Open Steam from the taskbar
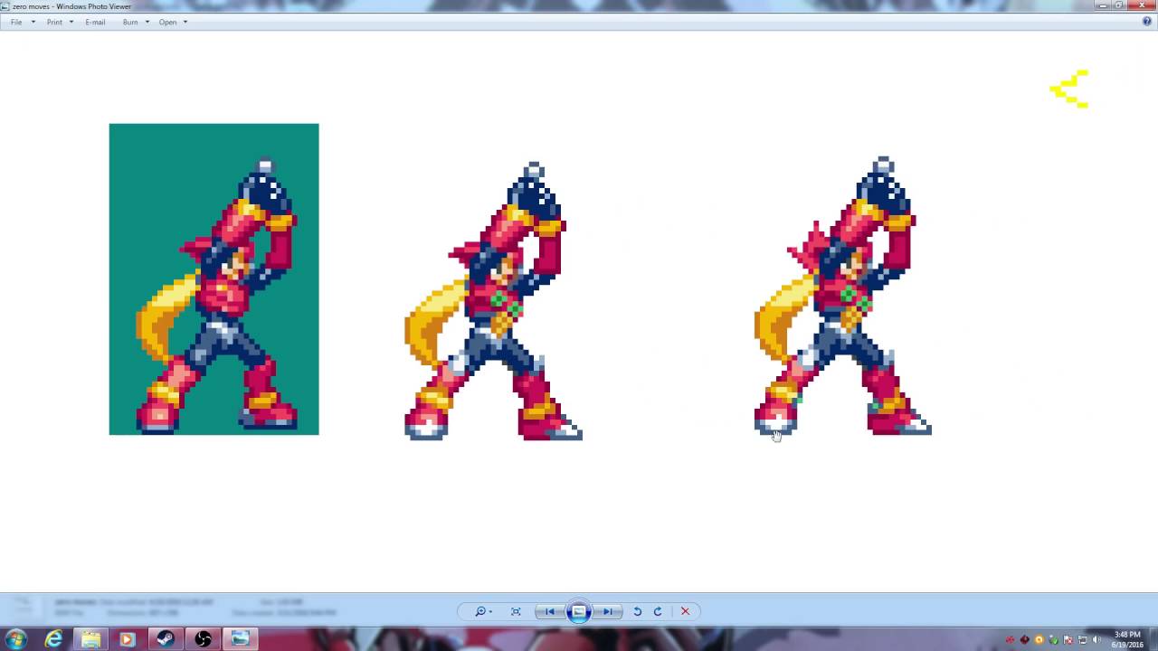The image size is (1158, 651). tap(166, 639)
